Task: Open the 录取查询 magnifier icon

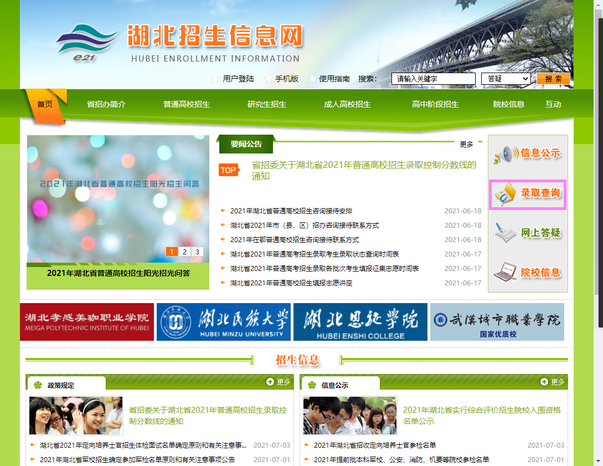Action: [505, 194]
